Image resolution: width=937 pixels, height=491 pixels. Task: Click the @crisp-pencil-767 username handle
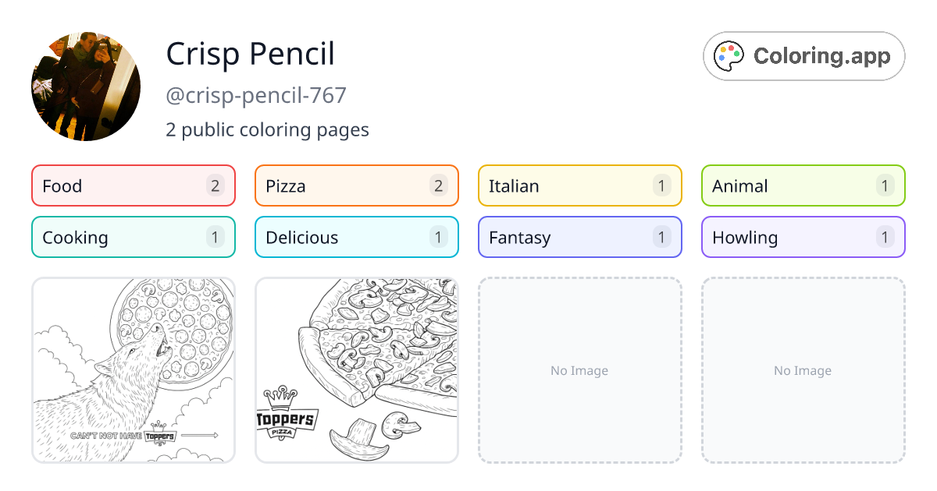(x=256, y=95)
